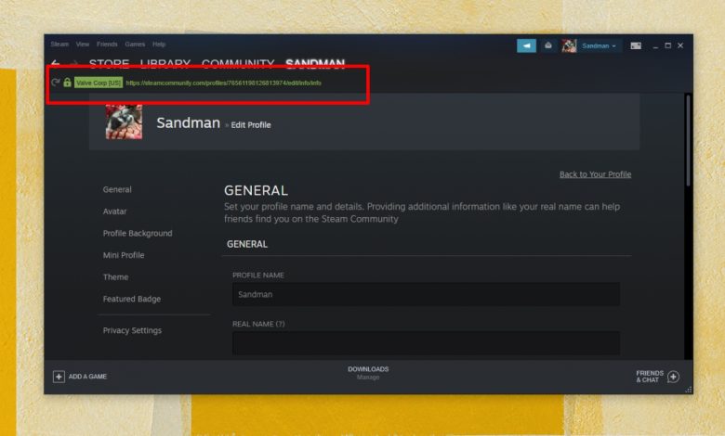Open Privacy Settings in the sidebar
The width and height of the screenshot is (725, 436).
(x=132, y=330)
